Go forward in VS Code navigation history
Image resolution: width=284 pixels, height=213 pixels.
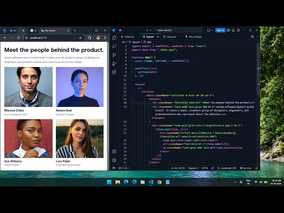tap(150, 30)
